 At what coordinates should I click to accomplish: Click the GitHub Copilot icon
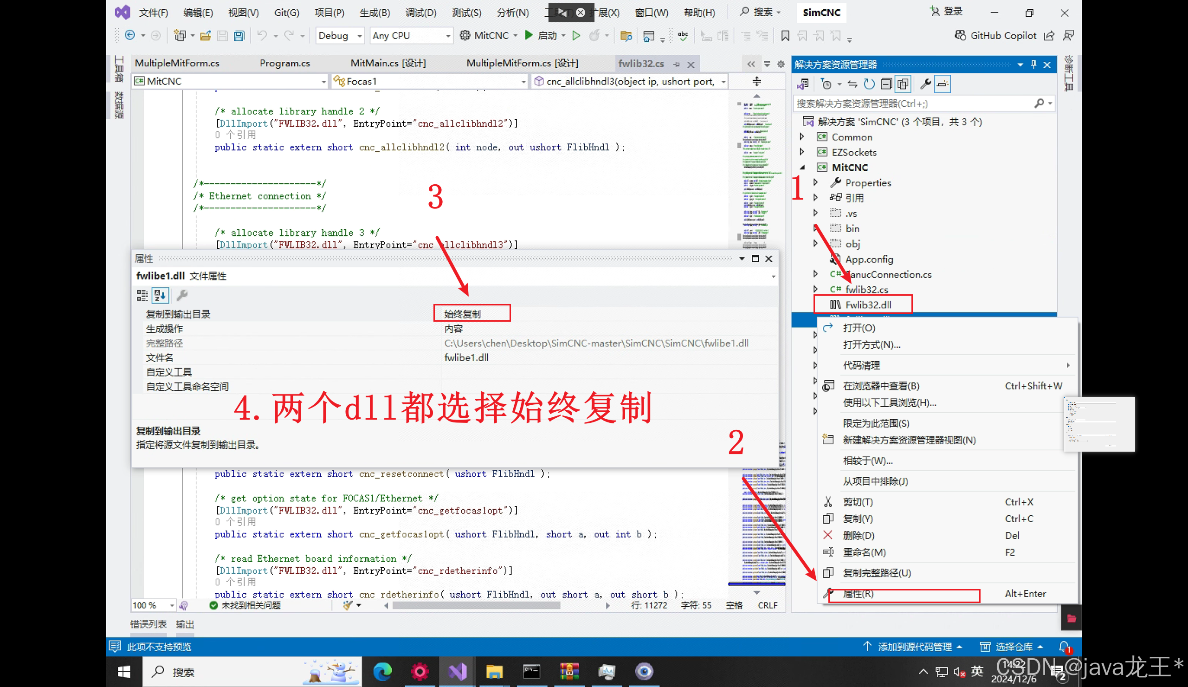960,35
